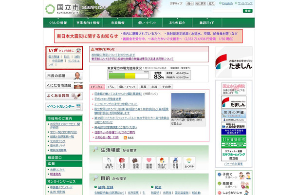
Task: Select the トピックス news tab
Action: tap(97, 87)
